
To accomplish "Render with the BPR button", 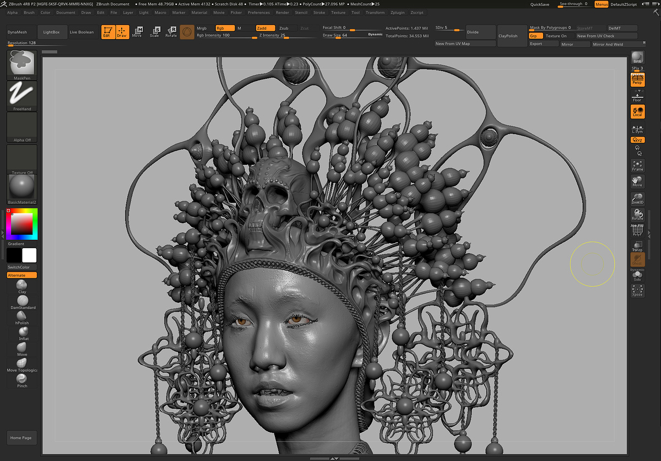I will (x=637, y=58).
